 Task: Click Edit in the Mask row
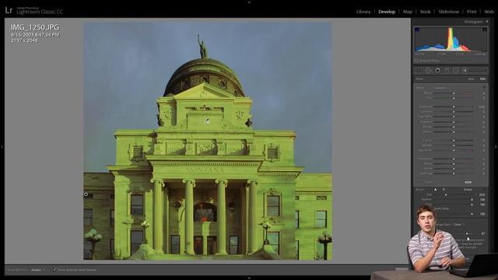[482, 79]
